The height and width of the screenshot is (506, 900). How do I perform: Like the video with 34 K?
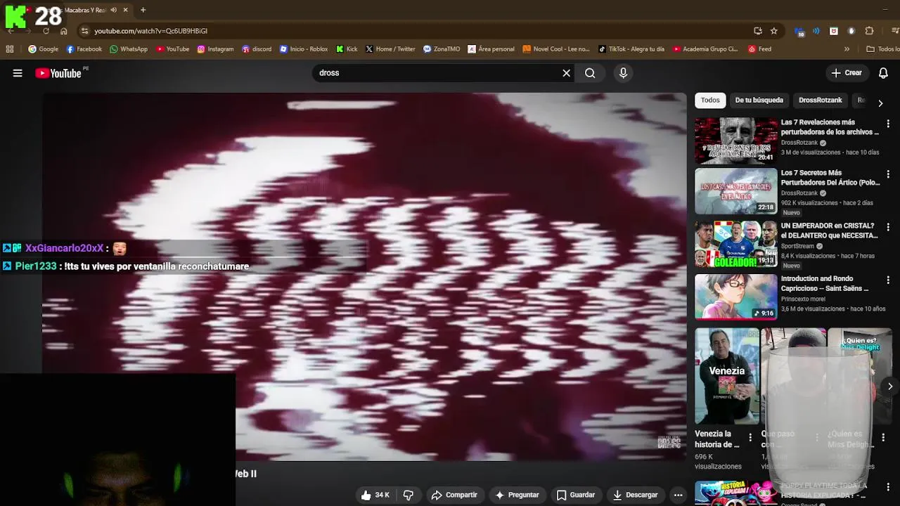click(375, 495)
